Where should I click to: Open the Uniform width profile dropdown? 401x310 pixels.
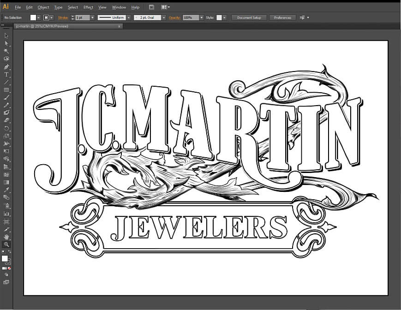point(129,18)
